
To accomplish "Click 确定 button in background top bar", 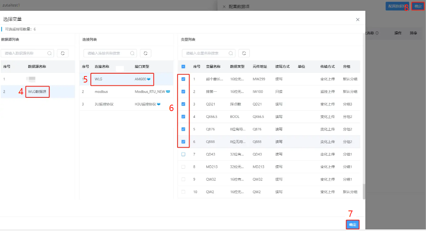I will [x=418, y=6].
